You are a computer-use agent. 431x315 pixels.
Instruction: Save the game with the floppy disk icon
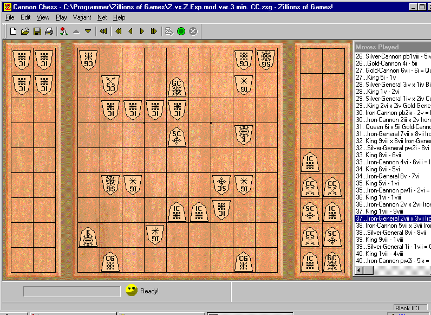[x=37, y=31]
